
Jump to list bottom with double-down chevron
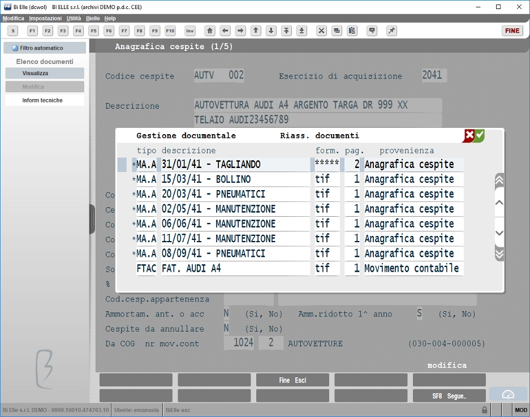tap(499, 254)
